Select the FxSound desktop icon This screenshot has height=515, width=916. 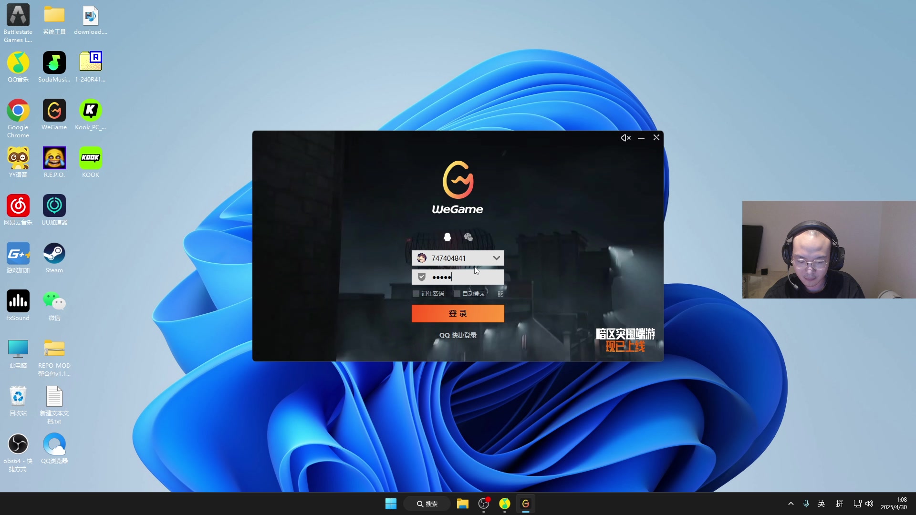click(x=18, y=306)
